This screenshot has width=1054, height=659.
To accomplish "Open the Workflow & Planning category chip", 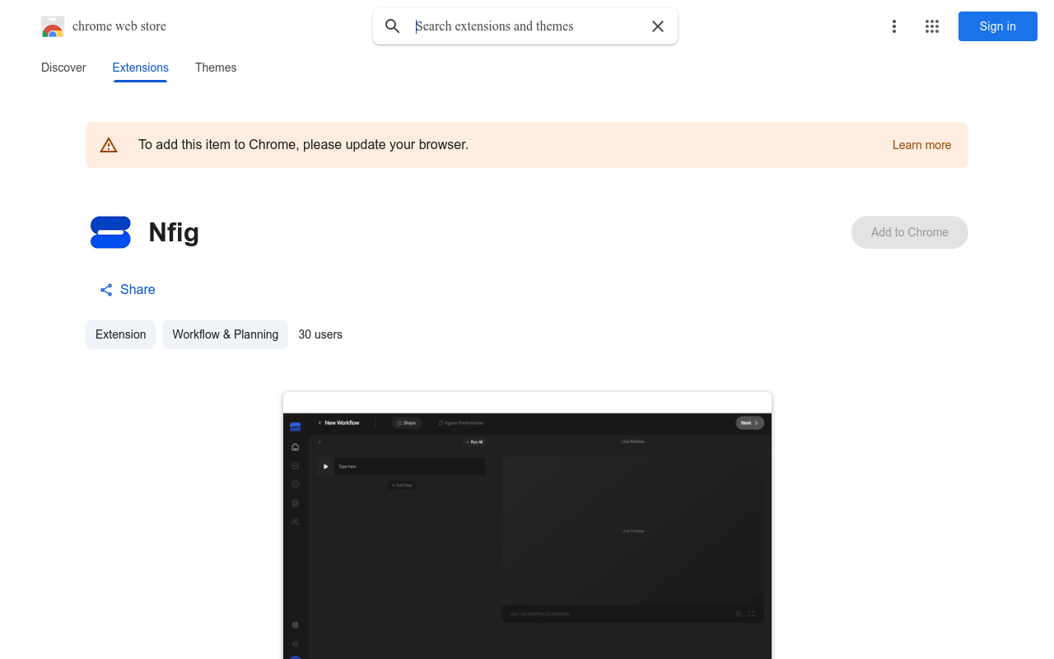I will click(x=225, y=334).
